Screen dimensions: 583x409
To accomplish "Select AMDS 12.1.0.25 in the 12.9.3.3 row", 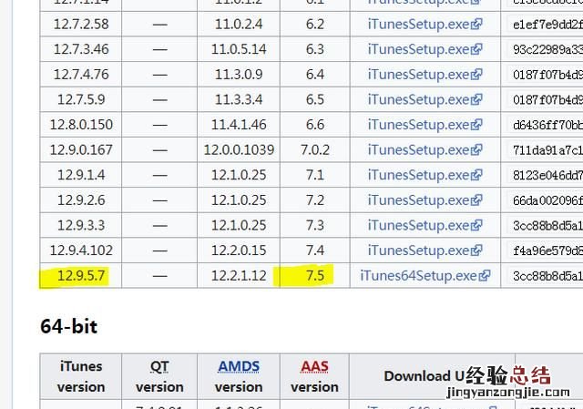I will point(239,225).
